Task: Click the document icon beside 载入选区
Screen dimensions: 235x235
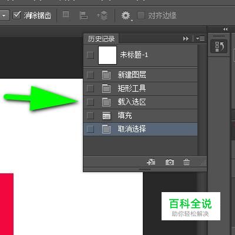Action: (106, 102)
